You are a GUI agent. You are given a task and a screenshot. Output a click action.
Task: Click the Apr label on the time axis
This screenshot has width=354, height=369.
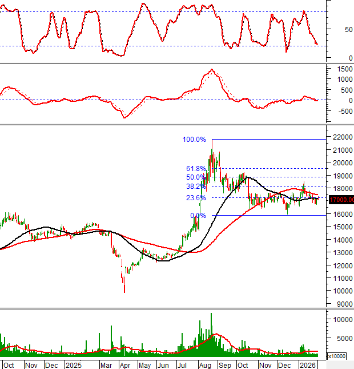click(x=124, y=364)
